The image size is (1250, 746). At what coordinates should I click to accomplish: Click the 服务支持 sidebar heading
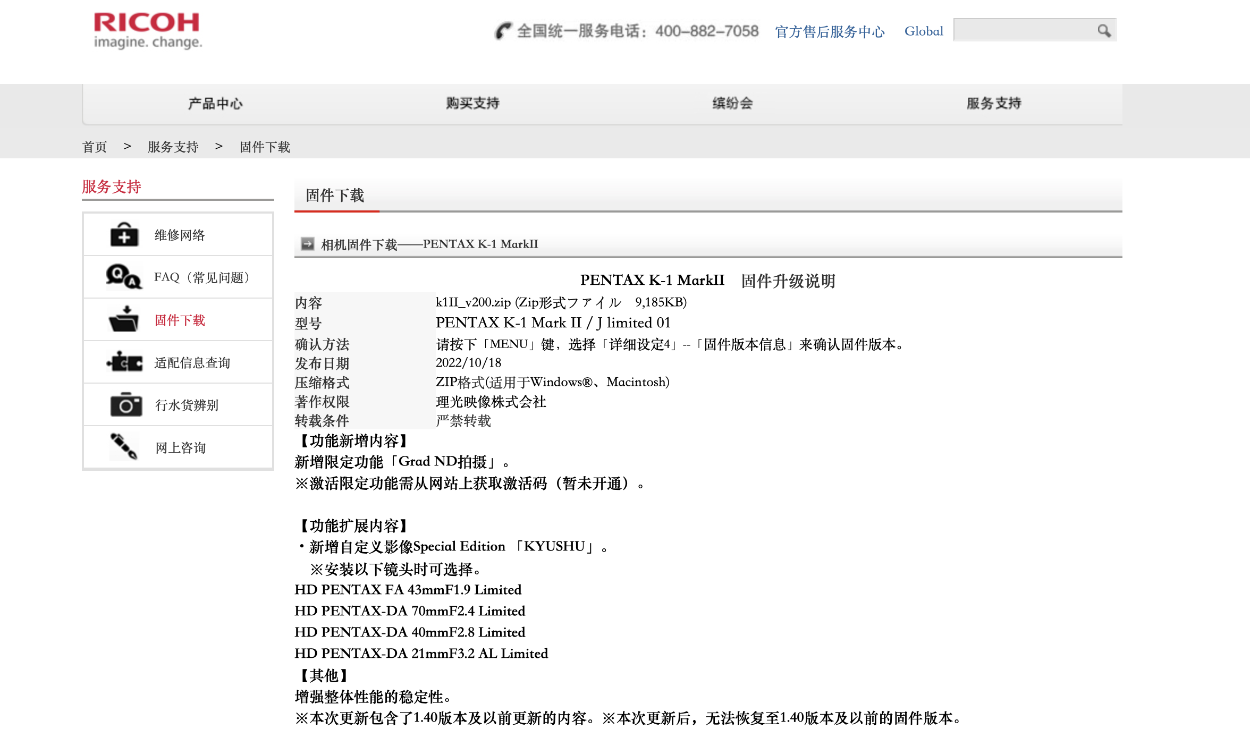pyautogui.click(x=112, y=186)
